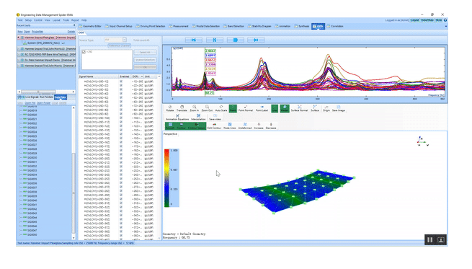Activate the Translate hand tool

[182, 108]
